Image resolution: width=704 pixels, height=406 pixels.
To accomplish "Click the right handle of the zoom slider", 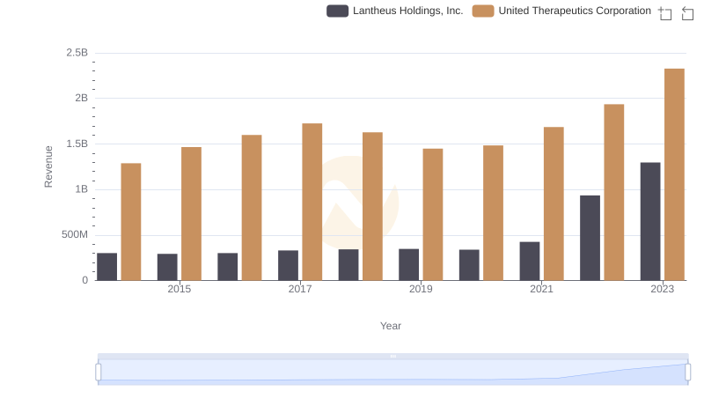I will (688, 372).
